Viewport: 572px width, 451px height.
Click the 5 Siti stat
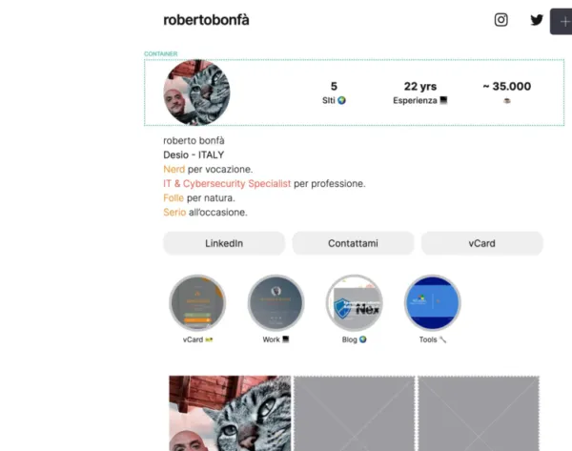coord(334,92)
